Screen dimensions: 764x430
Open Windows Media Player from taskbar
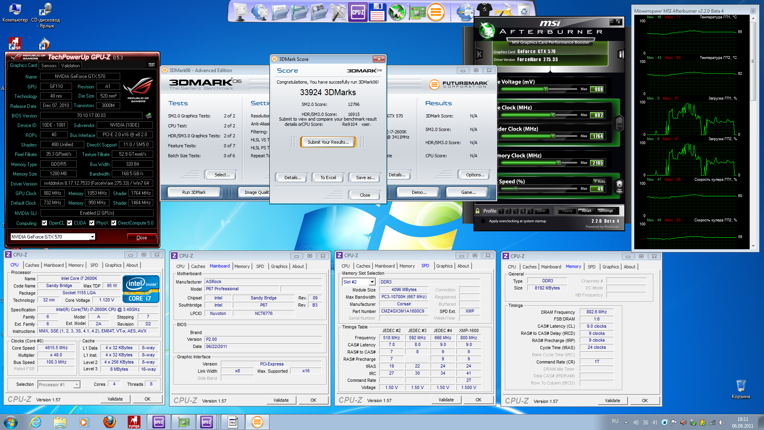coord(84,422)
